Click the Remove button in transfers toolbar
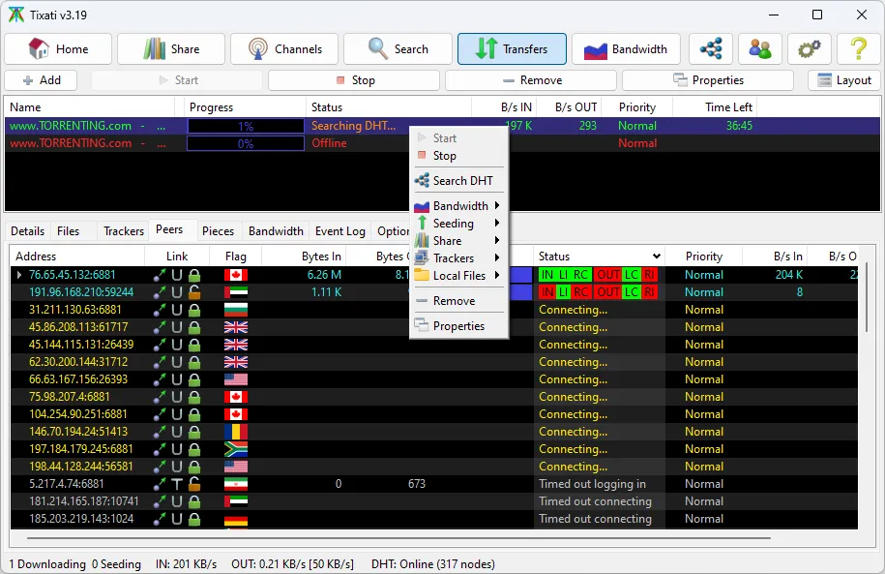 (x=531, y=80)
